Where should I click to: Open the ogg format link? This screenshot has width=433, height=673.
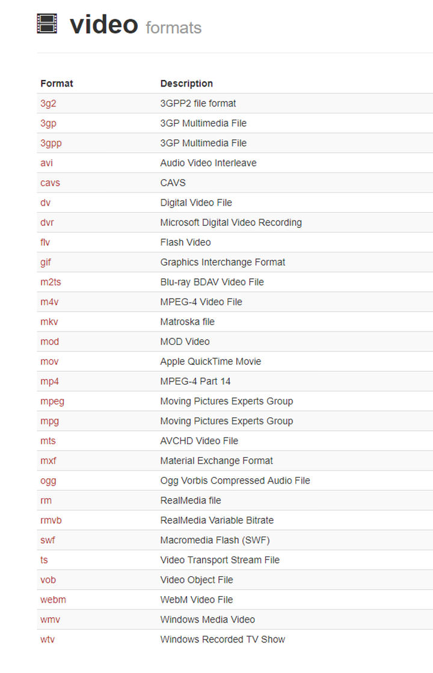pos(48,480)
